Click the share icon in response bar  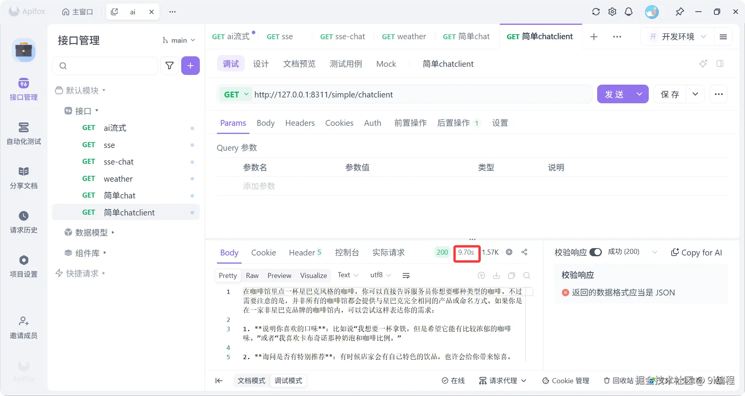[x=524, y=252]
